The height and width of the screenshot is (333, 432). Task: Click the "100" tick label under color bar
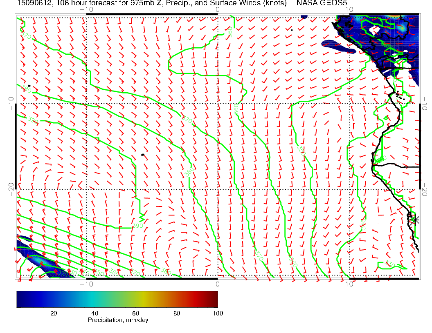(x=218, y=313)
